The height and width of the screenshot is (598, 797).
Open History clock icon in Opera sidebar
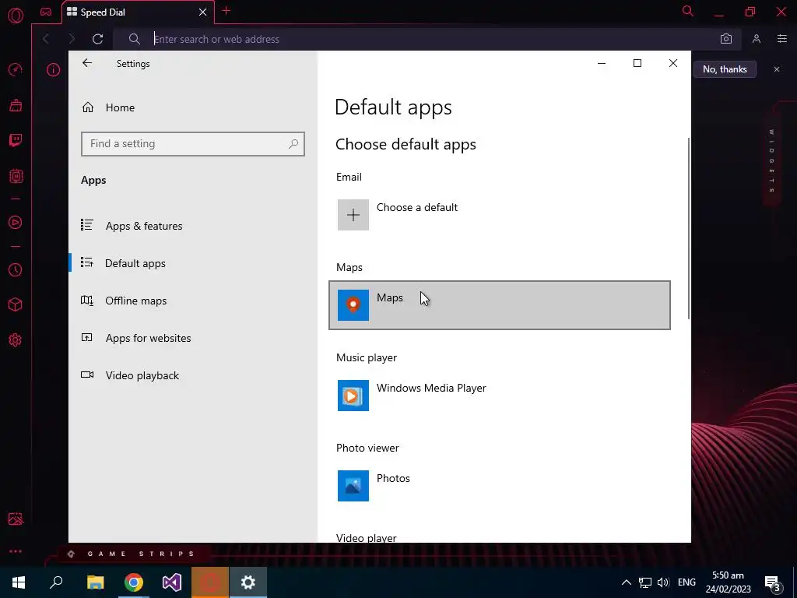coord(16,269)
